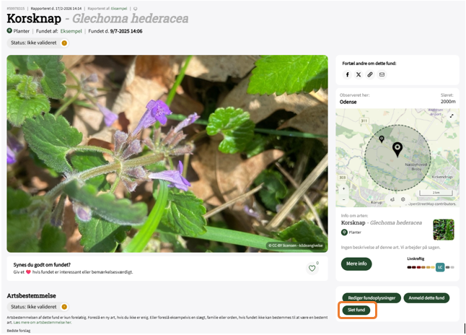Share the find on X
This screenshot has width=466, height=335.
(359, 74)
